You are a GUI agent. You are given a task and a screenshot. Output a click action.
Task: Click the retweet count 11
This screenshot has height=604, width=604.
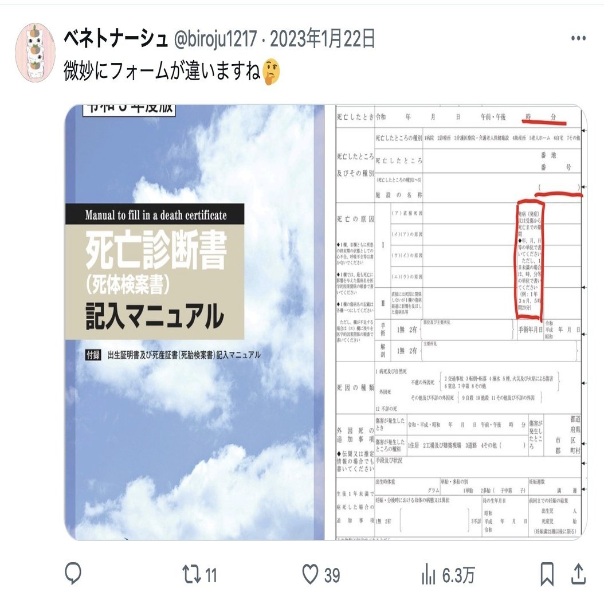tap(211, 575)
